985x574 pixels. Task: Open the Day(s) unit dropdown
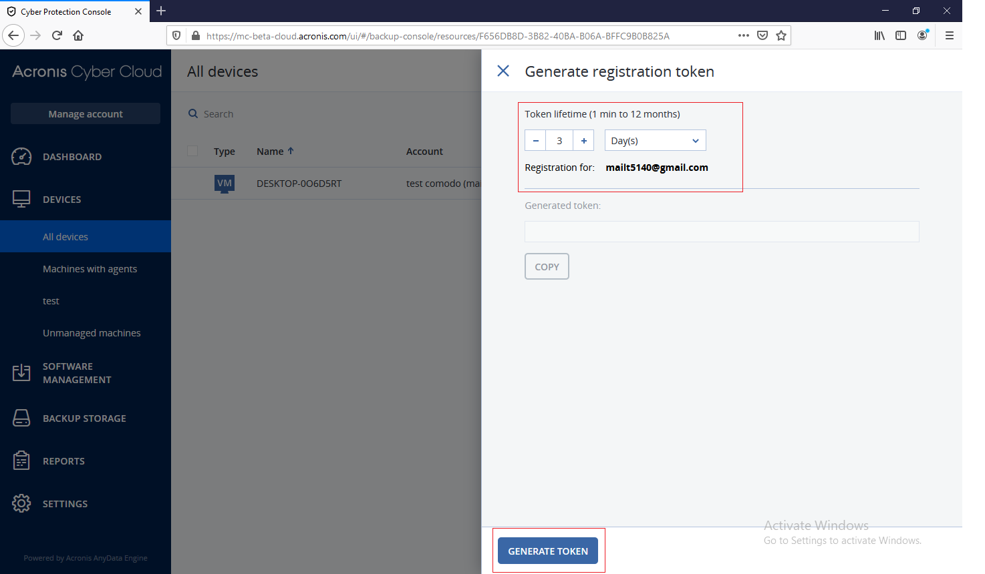(655, 140)
